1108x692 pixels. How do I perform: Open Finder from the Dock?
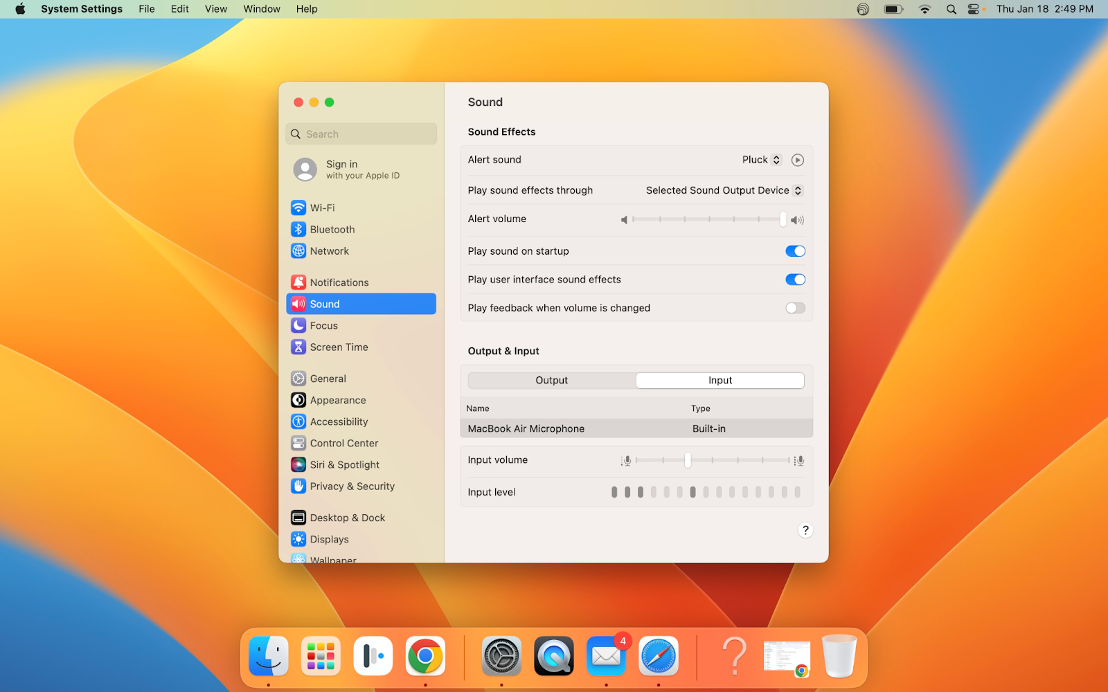click(x=269, y=655)
